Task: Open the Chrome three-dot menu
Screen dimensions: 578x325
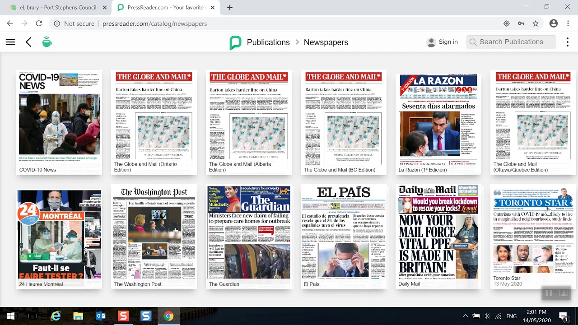Action: [x=568, y=23]
